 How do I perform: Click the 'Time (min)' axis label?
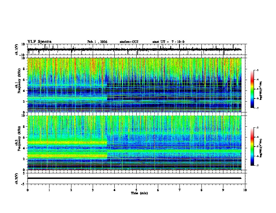point(139,193)
